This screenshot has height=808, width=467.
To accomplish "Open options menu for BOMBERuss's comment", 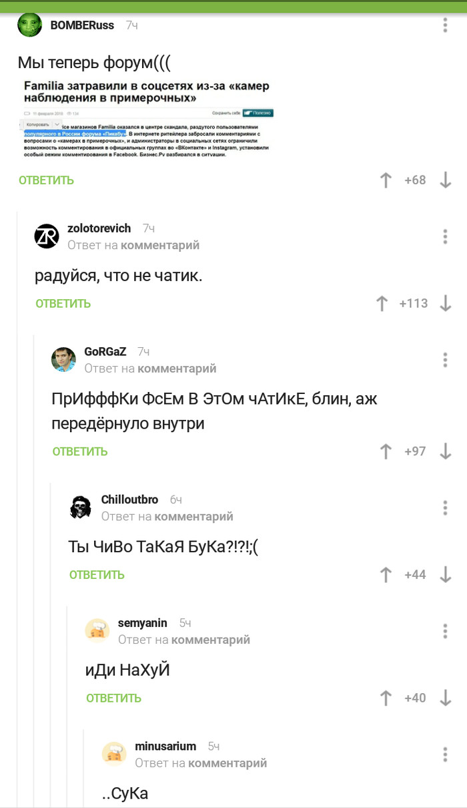I will click(x=445, y=26).
